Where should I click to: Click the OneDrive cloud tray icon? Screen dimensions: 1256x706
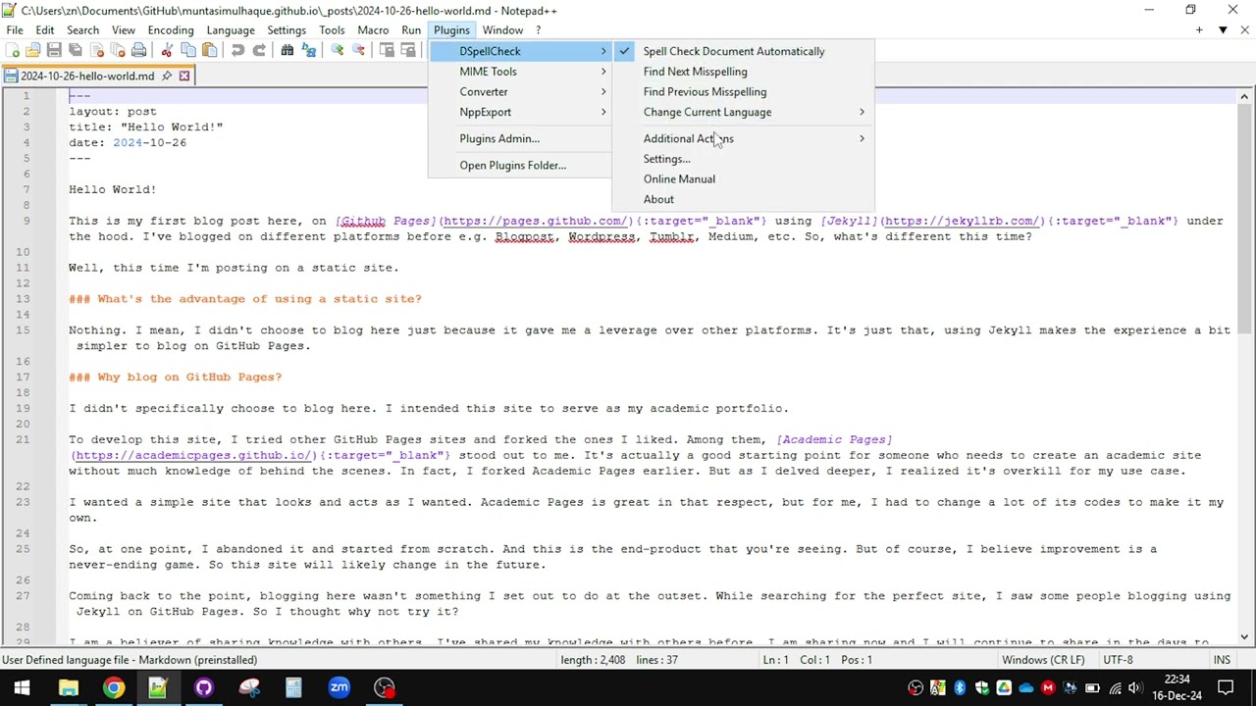[1026, 688]
